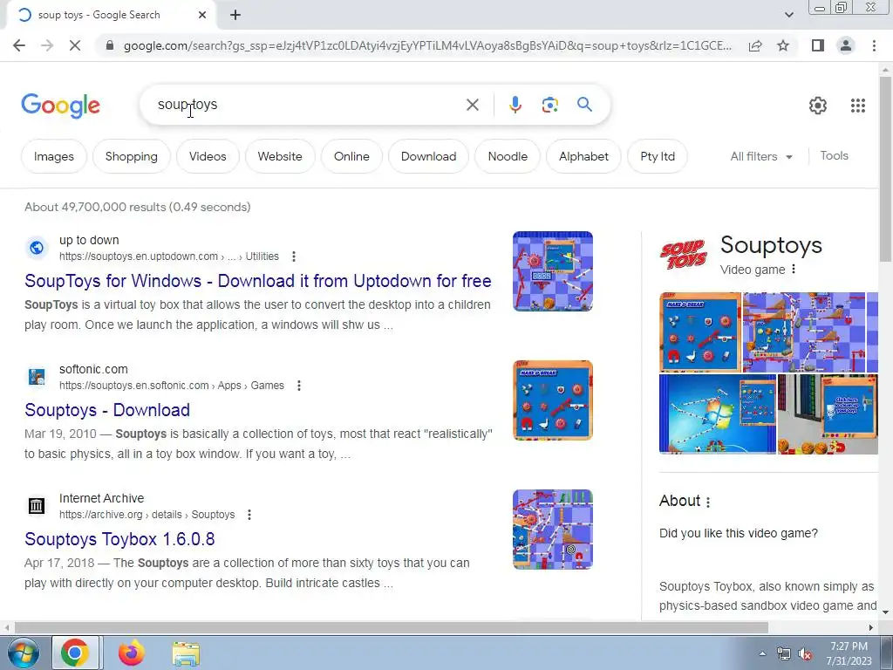Open tab search dropdown arrow

(788, 16)
